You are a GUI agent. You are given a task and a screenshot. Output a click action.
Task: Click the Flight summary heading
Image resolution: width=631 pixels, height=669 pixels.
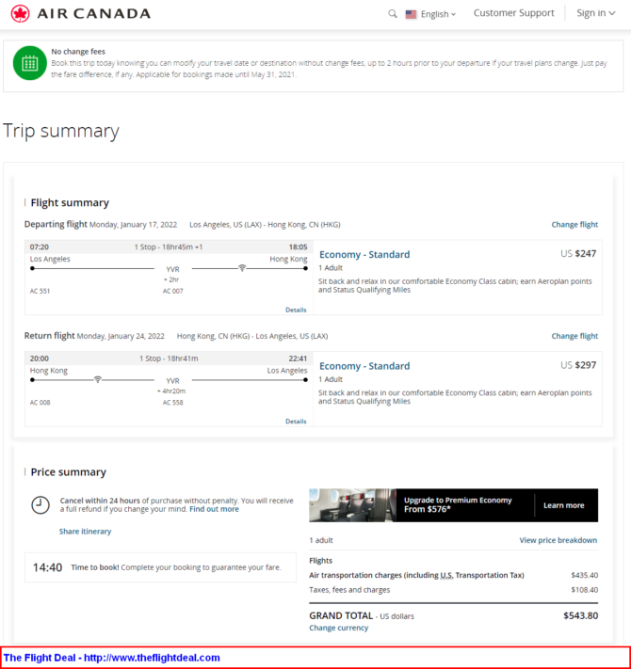pyautogui.click(x=70, y=202)
